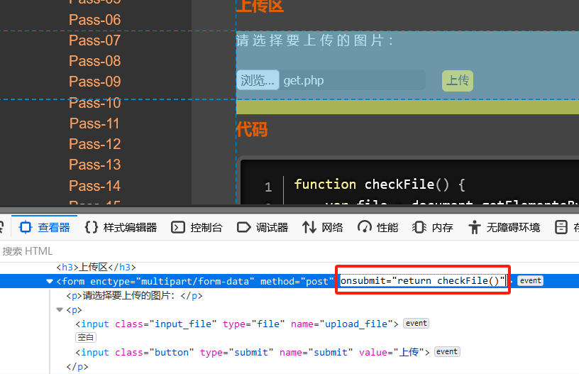Select the <p>请选择要上传的图片 markup line
This screenshot has height=374, width=579.
(x=134, y=296)
